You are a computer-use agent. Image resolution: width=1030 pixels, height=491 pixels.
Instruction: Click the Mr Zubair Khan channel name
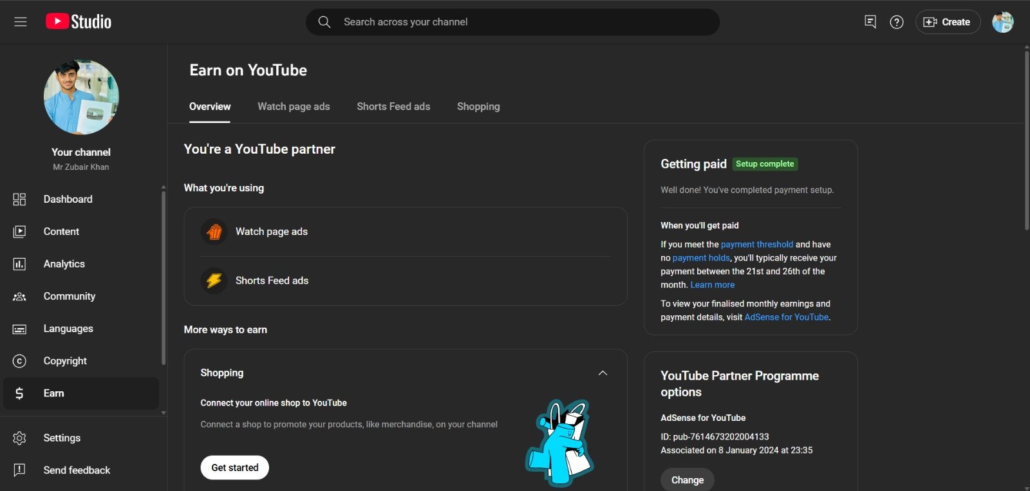pos(81,167)
